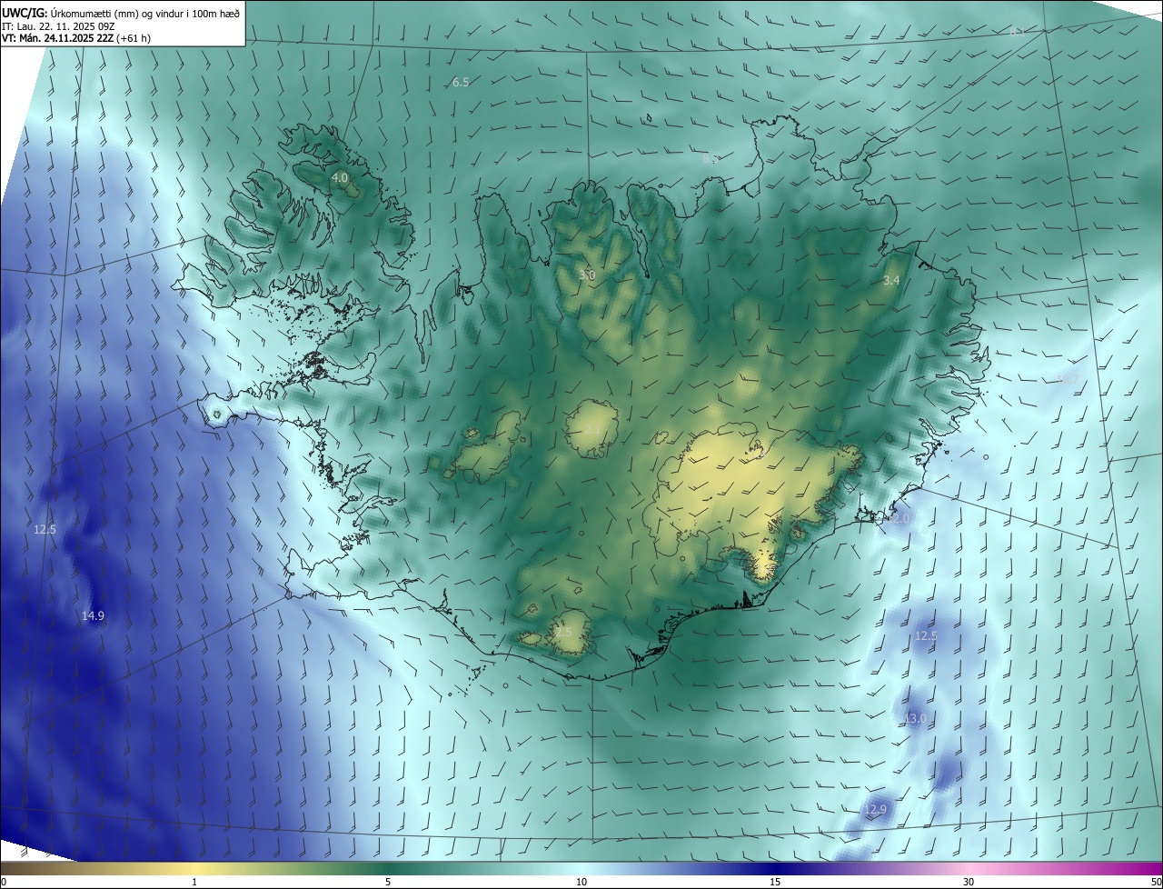
Task: Click the 2.5 value label on the map
Action: pos(563,633)
